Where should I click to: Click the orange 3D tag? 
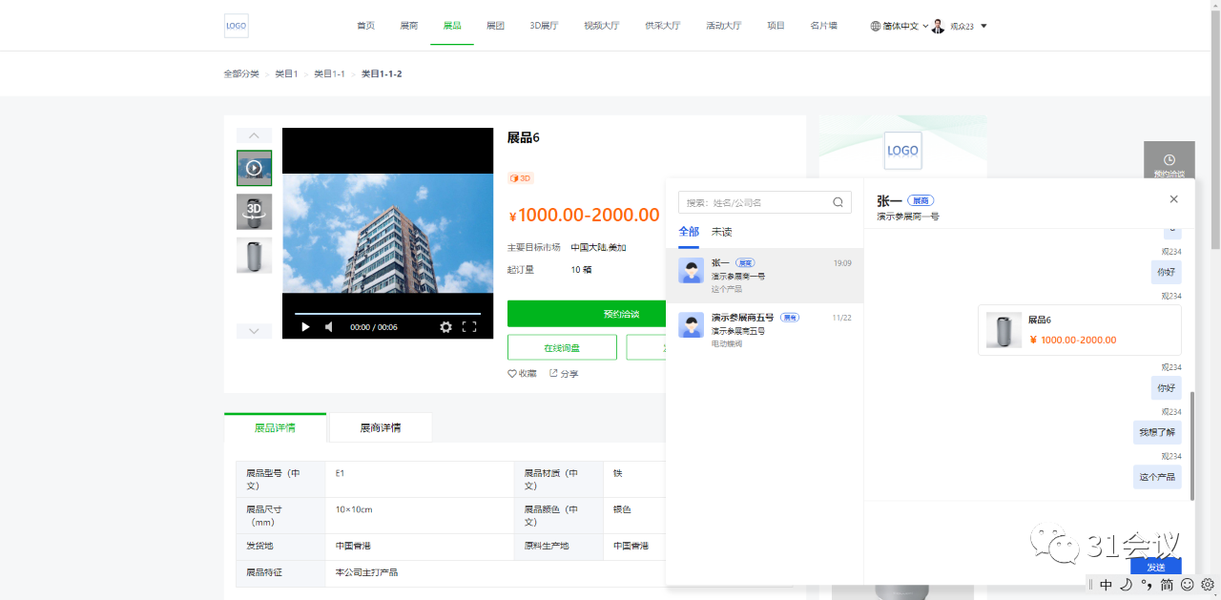(521, 178)
